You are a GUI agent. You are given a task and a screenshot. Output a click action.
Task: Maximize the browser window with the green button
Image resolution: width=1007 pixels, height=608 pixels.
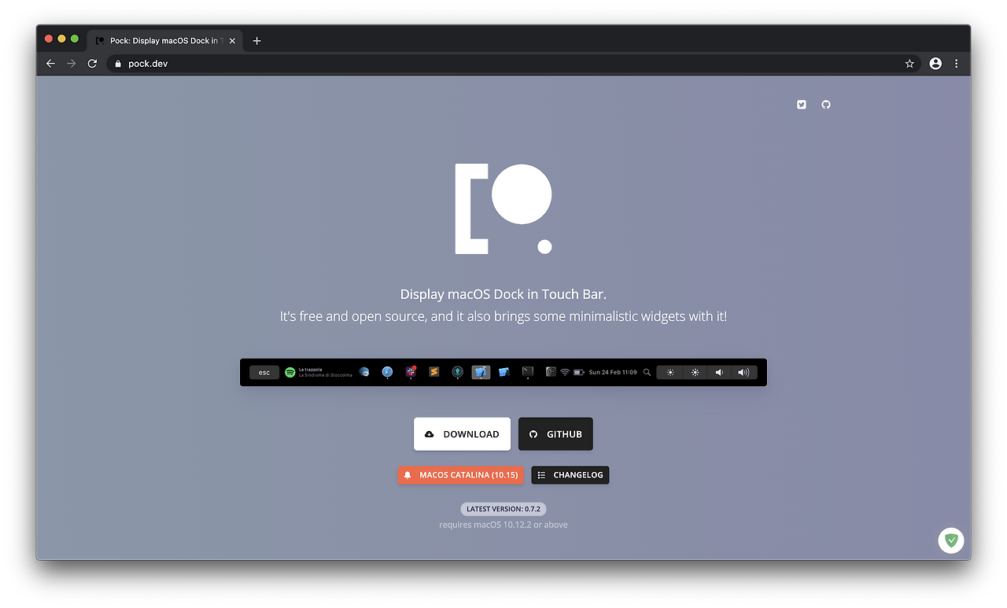pyautogui.click(x=75, y=39)
